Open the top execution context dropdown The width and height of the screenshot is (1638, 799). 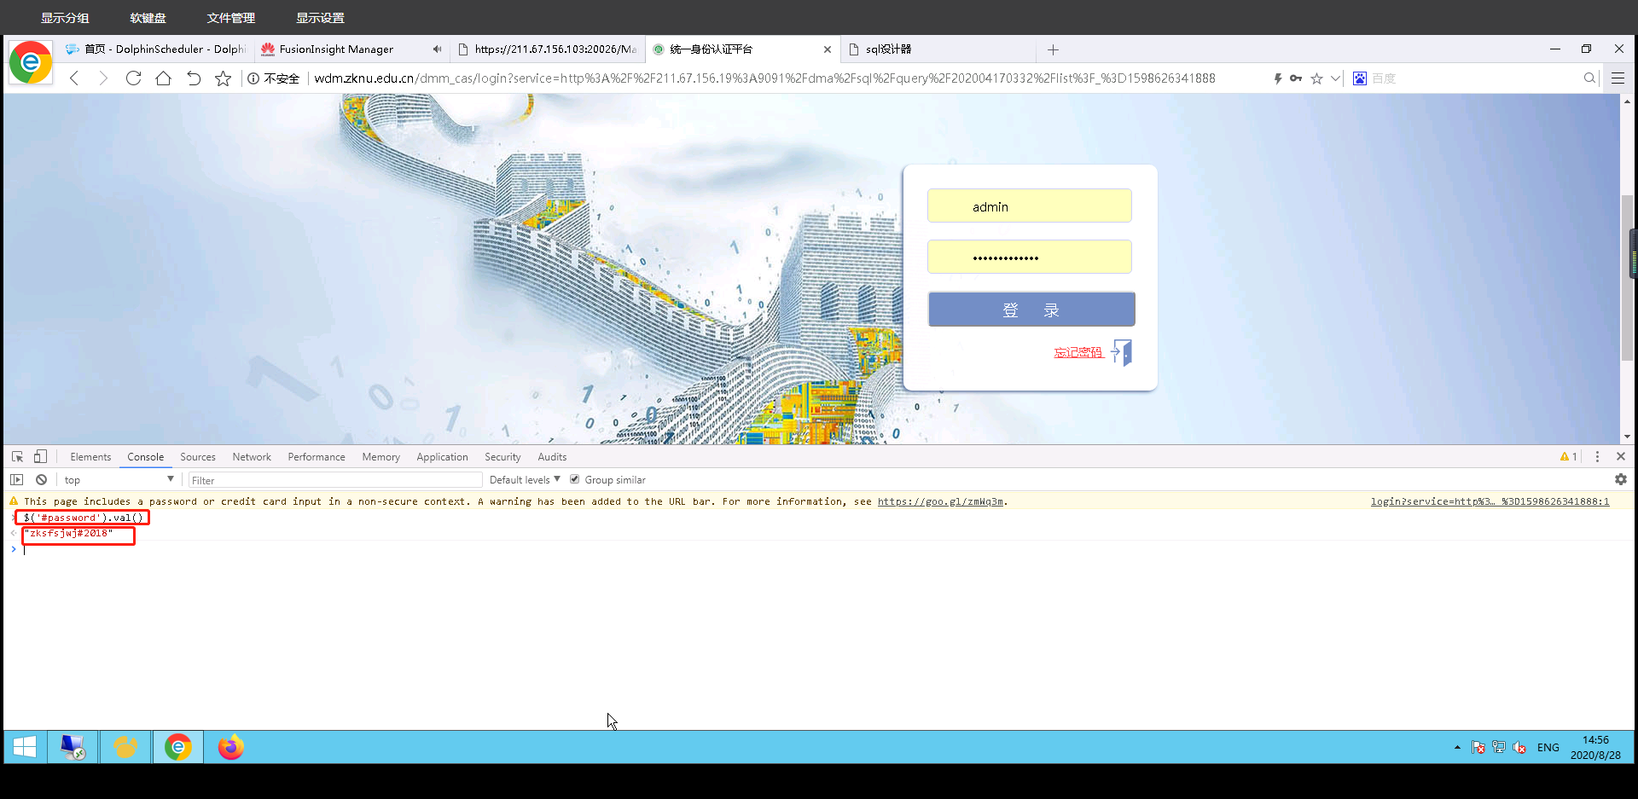(x=119, y=480)
